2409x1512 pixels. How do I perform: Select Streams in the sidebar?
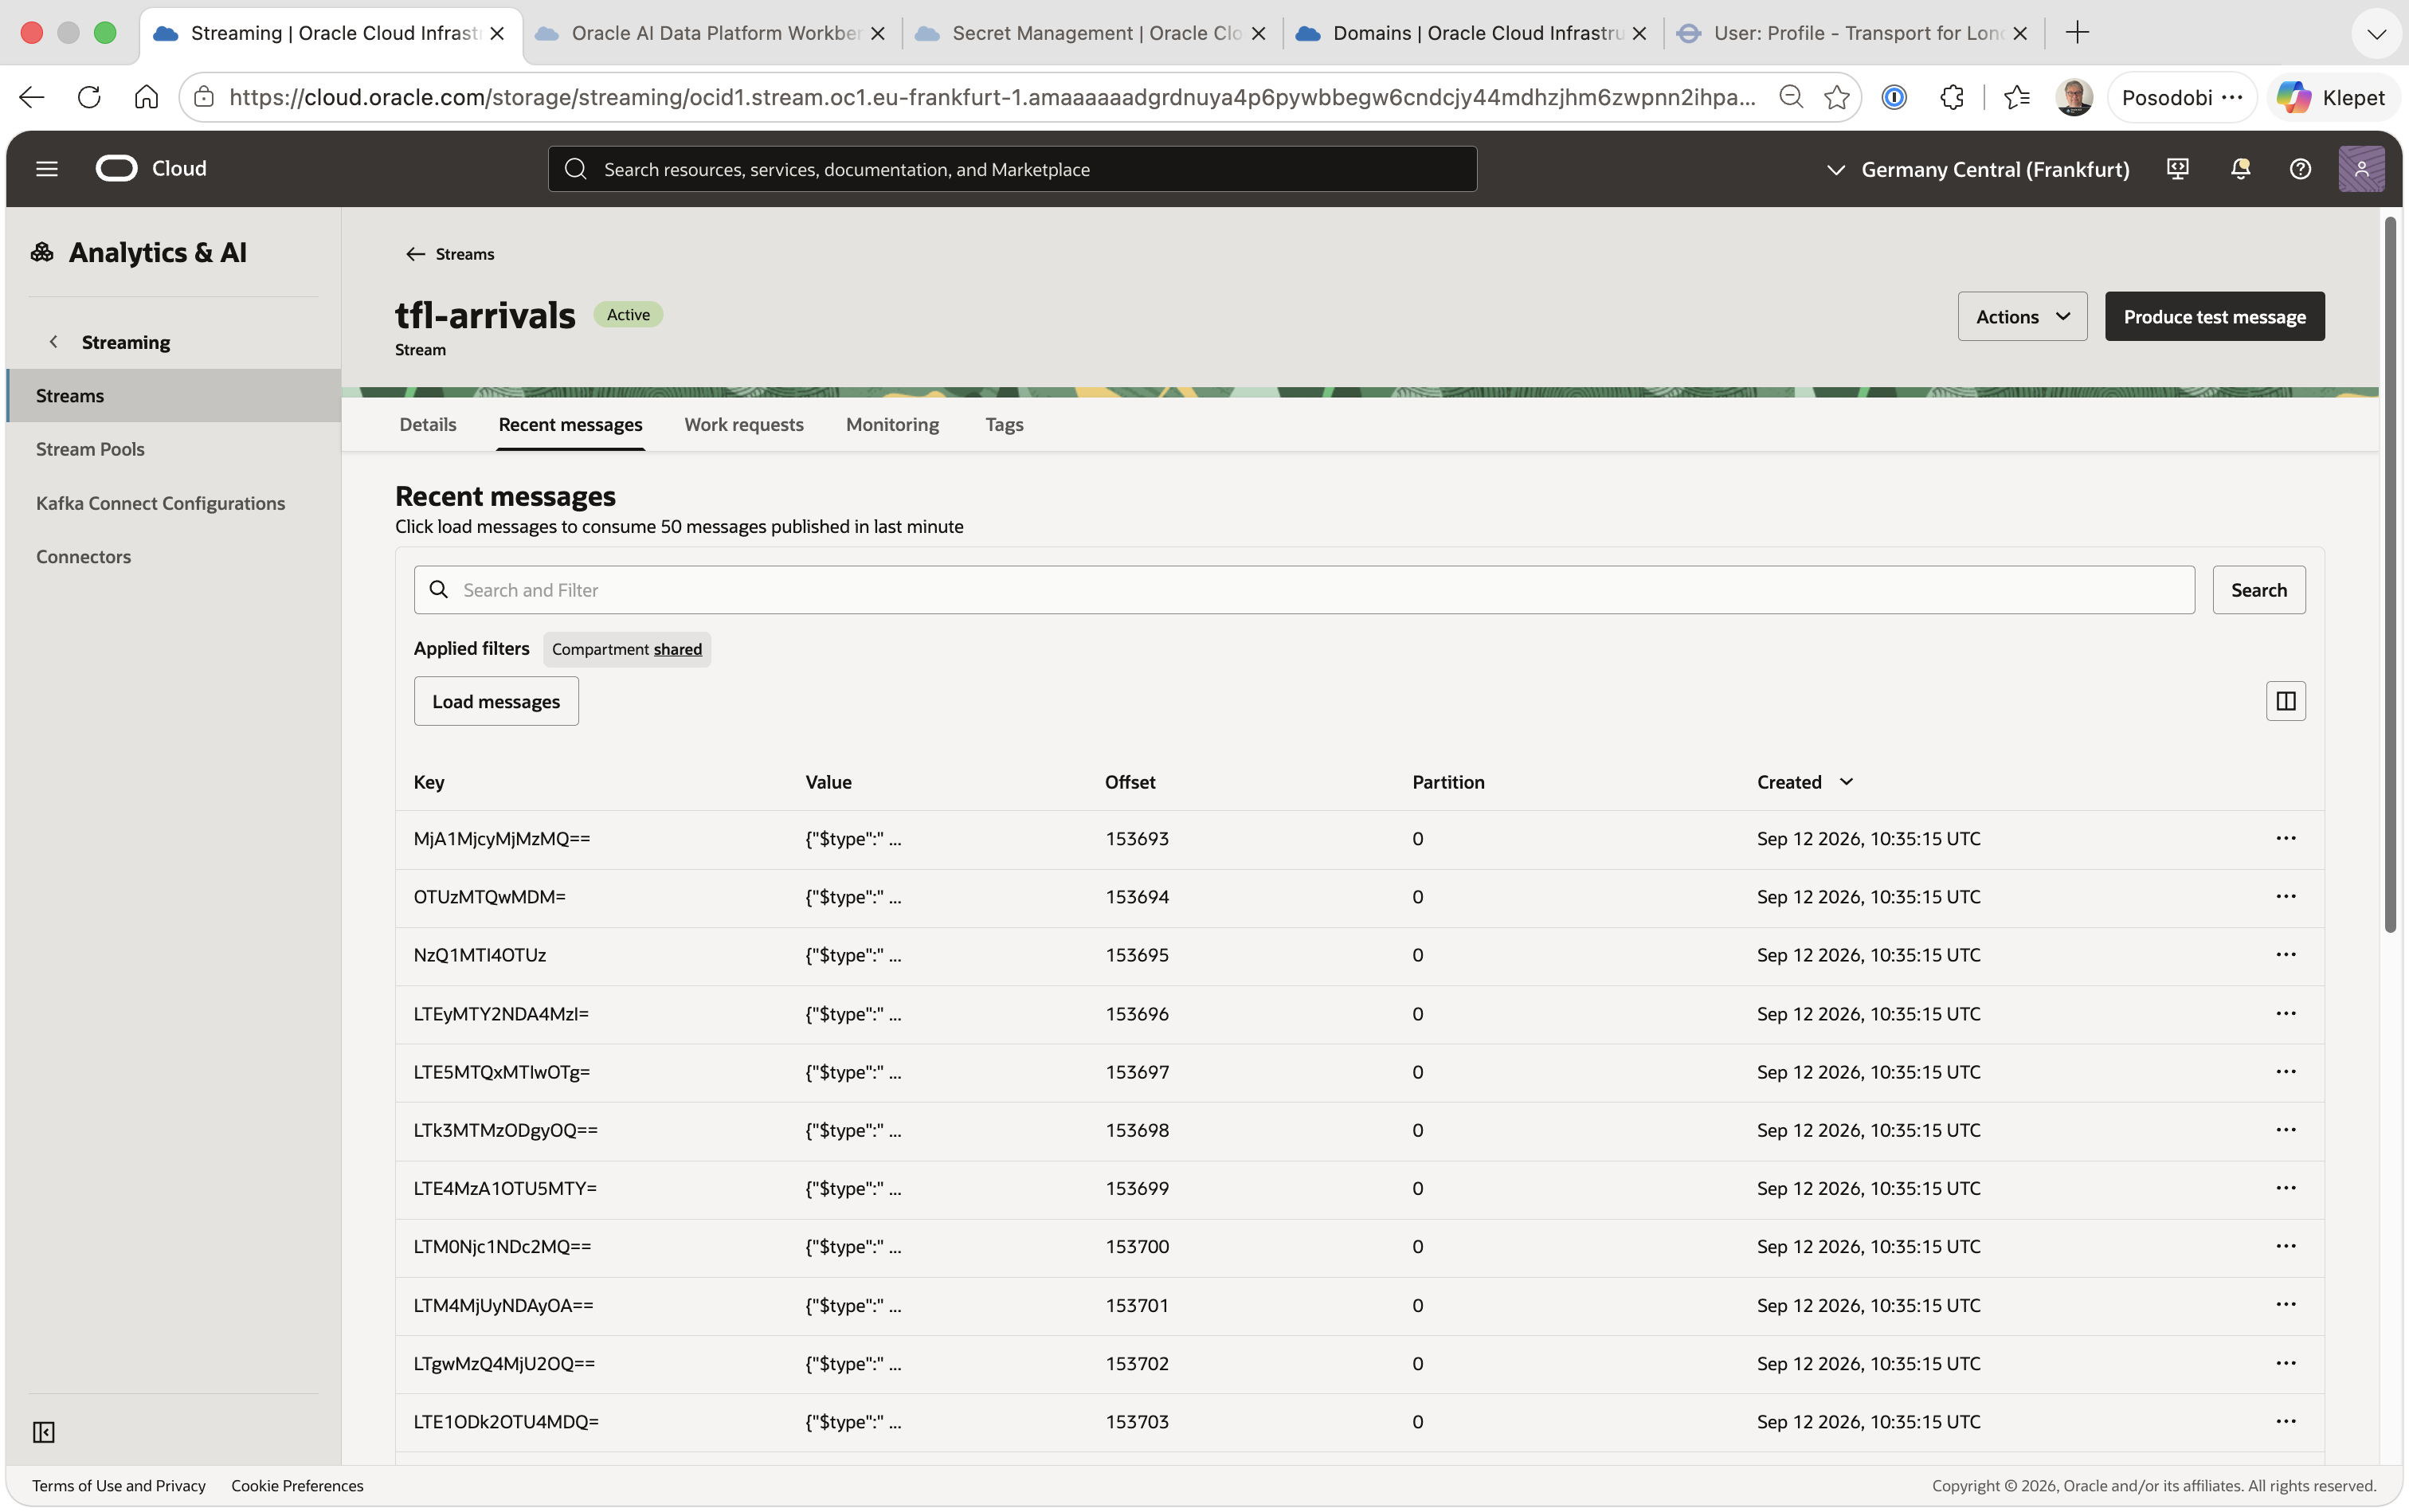(x=174, y=395)
